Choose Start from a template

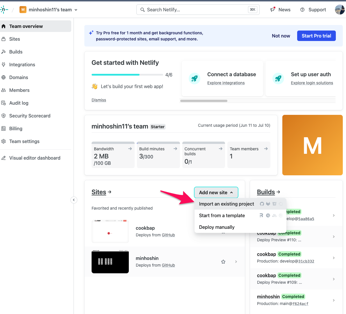240,216
